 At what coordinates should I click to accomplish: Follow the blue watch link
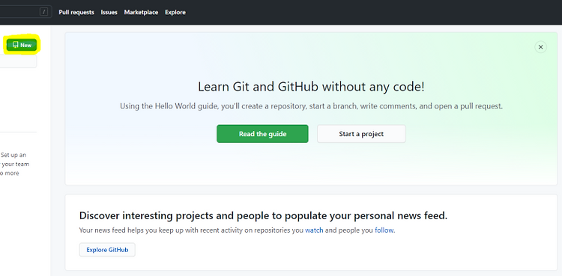314,230
